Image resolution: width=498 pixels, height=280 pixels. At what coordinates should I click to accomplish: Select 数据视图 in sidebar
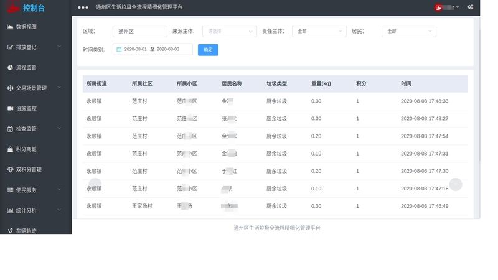[x=26, y=27]
